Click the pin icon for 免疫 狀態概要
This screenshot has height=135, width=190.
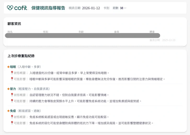coord(12,117)
